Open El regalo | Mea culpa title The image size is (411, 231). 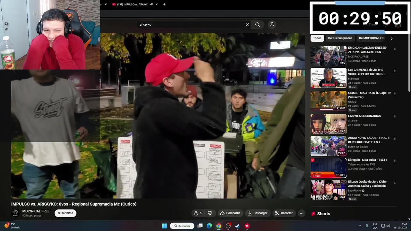pyautogui.click(x=367, y=160)
